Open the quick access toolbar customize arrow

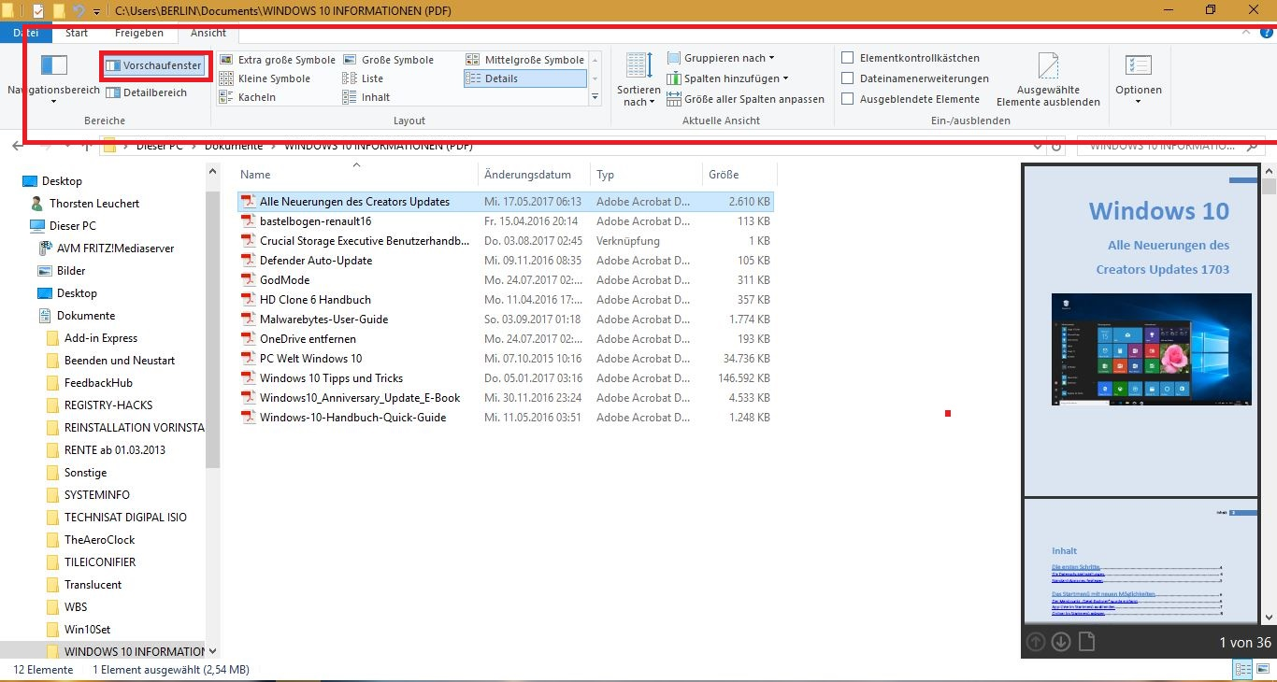coord(97,11)
